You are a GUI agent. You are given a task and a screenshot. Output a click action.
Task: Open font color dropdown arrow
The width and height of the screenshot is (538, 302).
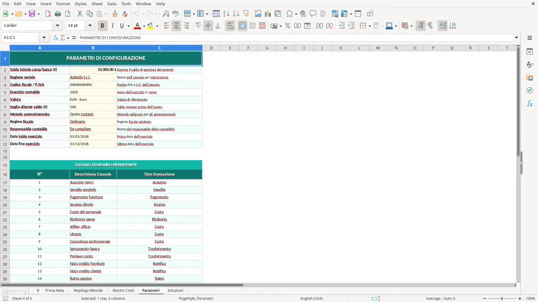click(x=144, y=26)
